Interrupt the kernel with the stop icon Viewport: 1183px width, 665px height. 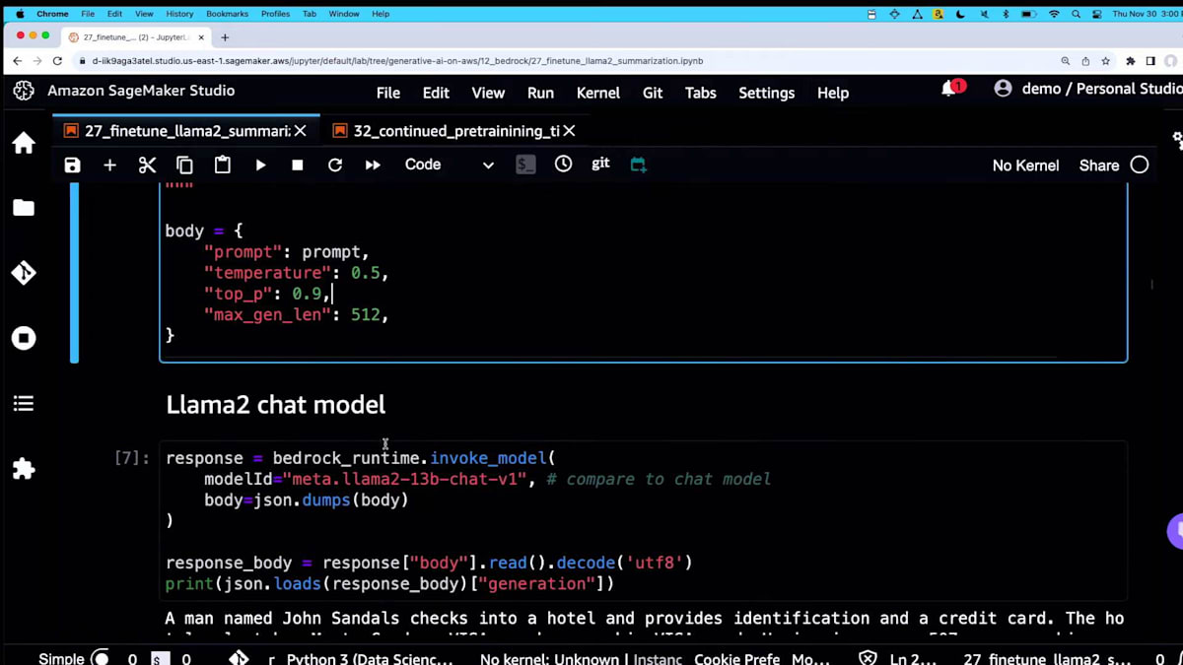(298, 165)
